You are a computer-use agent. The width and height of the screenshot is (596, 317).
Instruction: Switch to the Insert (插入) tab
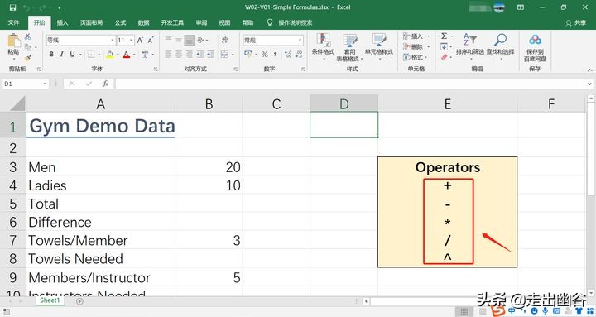[x=62, y=22]
